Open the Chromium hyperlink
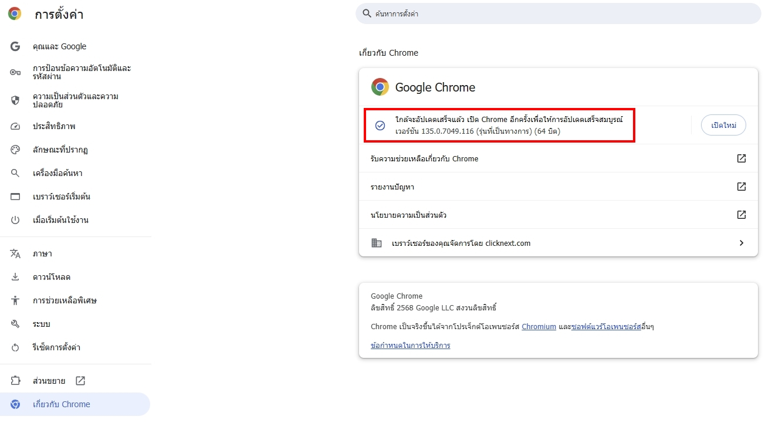 click(x=539, y=326)
